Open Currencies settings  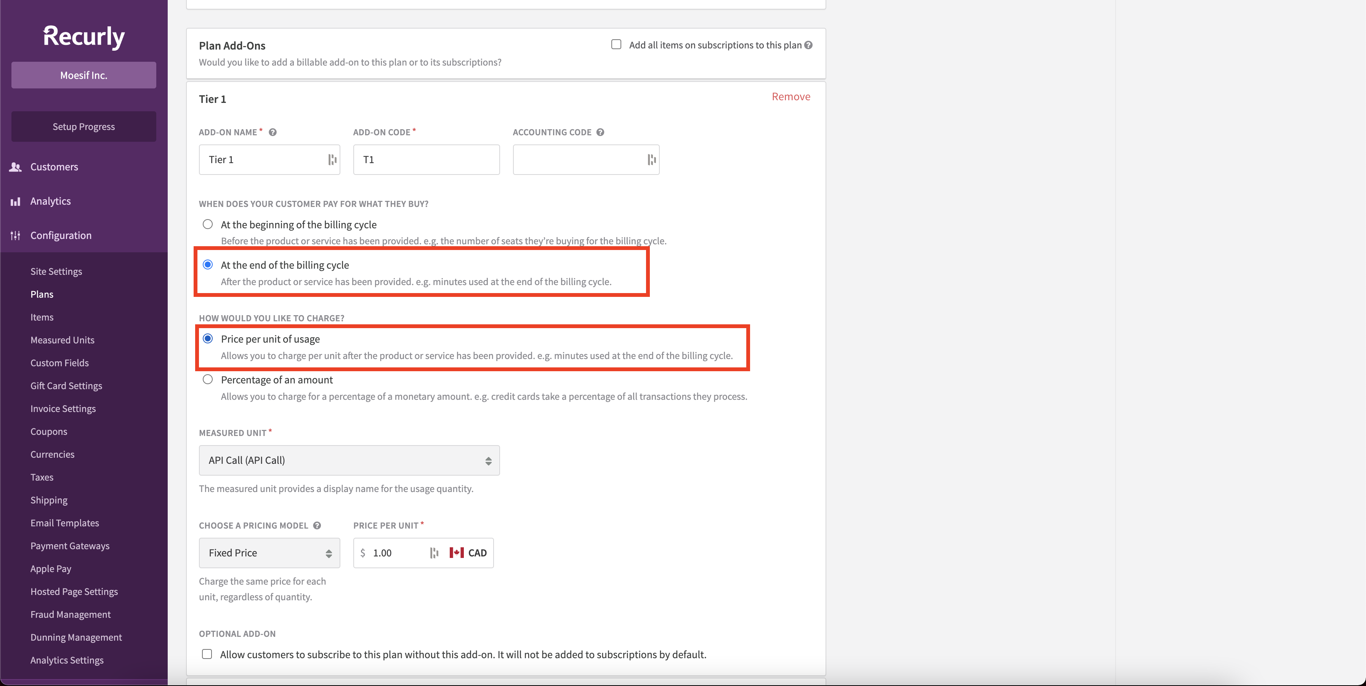(x=53, y=454)
